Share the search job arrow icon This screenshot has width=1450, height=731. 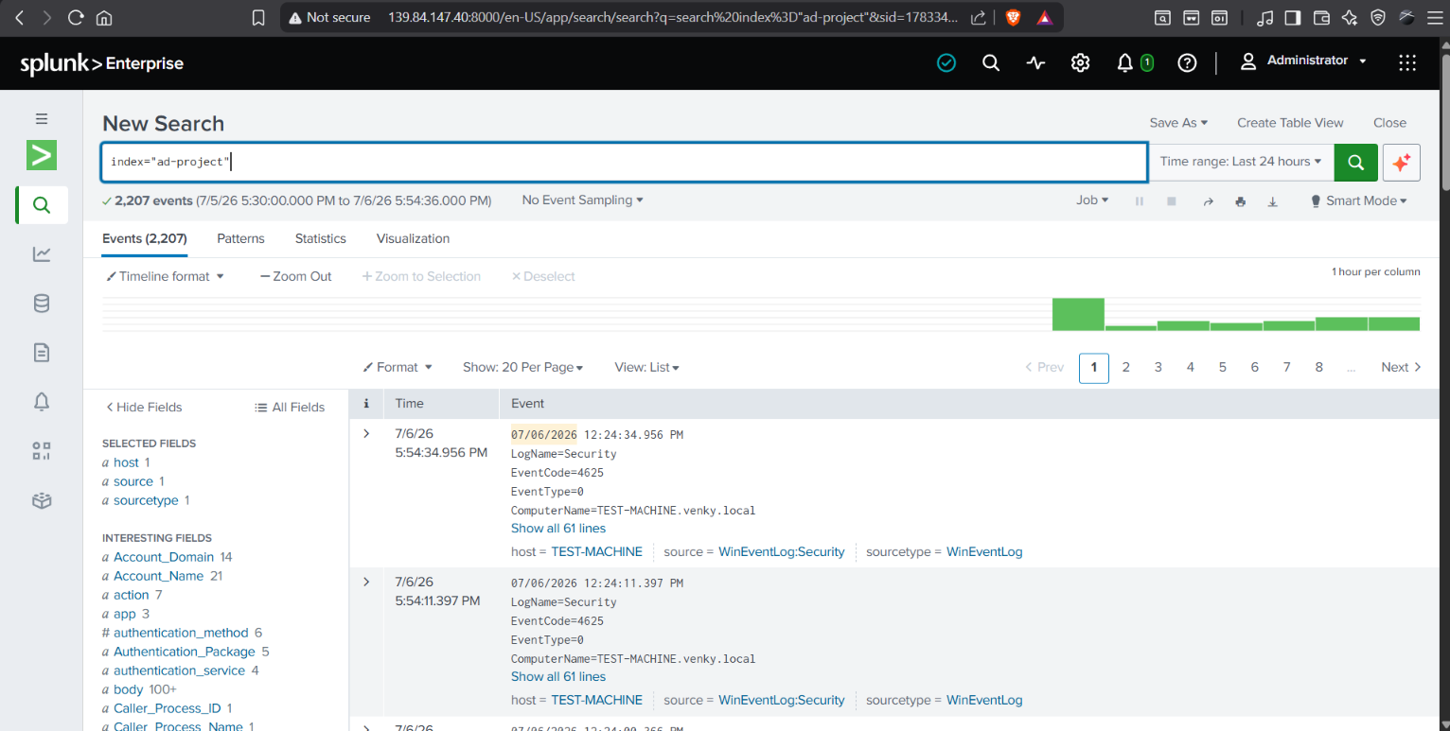tap(1208, 201)
